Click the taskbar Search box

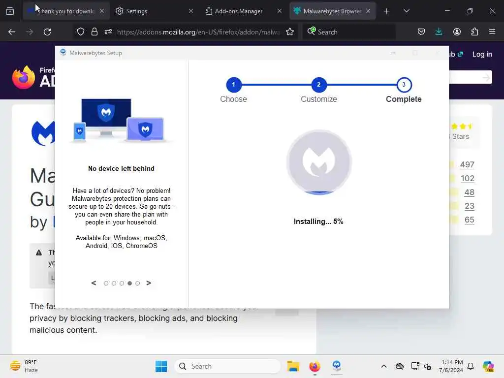coord(227,366)
